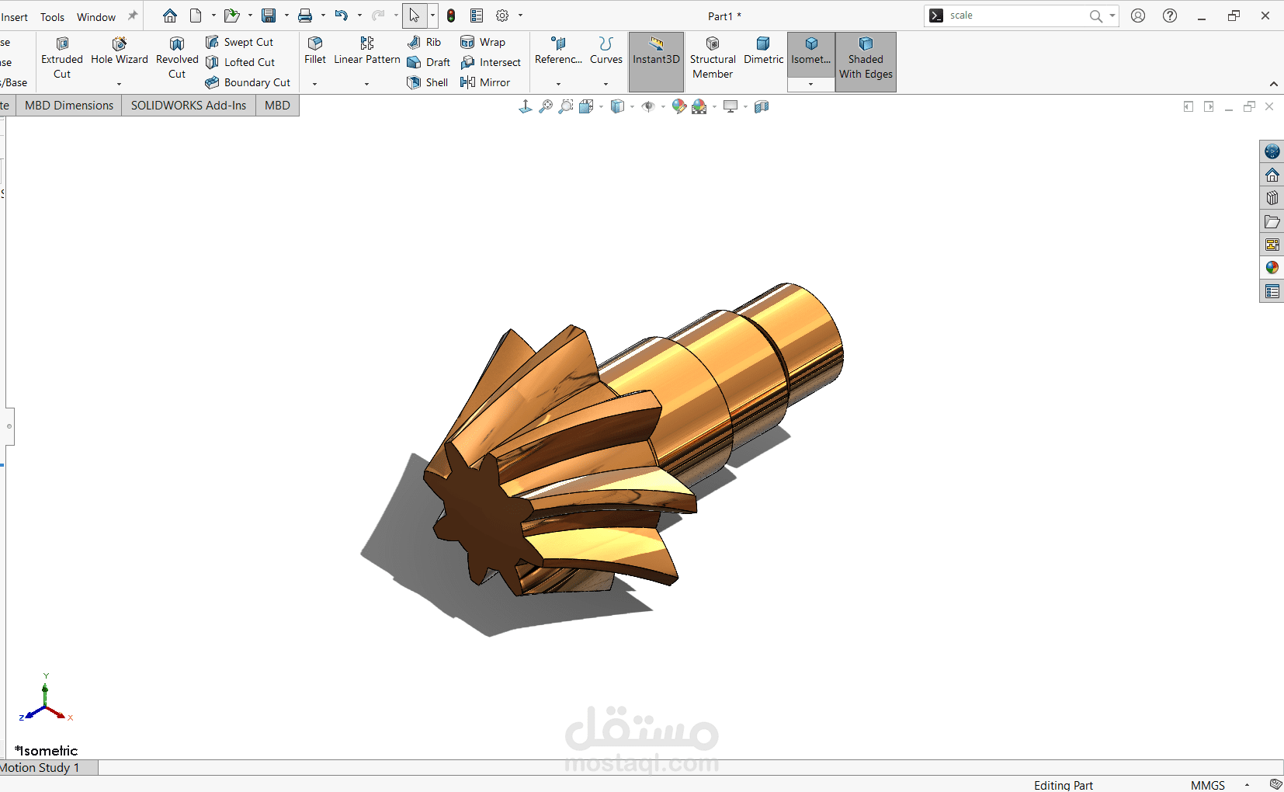Click the Extruded Cut button
The height and width of the screenshot is (792, 1284).
click(x=62, y=57)
